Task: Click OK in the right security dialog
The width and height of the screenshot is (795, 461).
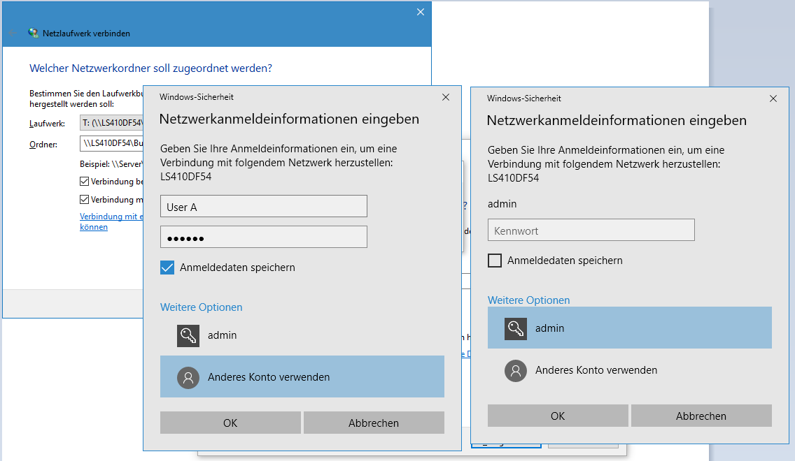Action: click(x=558, y=416)
